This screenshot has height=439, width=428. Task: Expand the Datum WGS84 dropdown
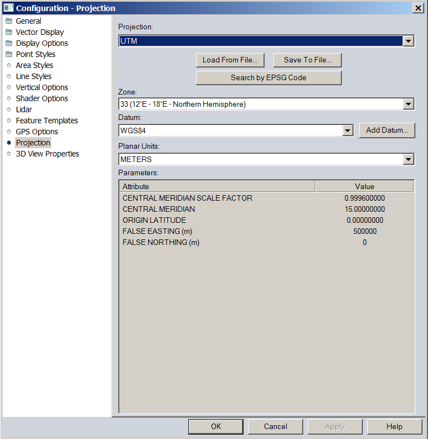(x=347, y=130)
